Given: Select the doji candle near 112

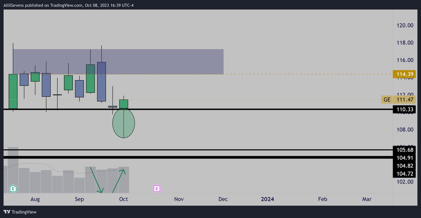Looking at the screenshot, I should tap(57, 95).
